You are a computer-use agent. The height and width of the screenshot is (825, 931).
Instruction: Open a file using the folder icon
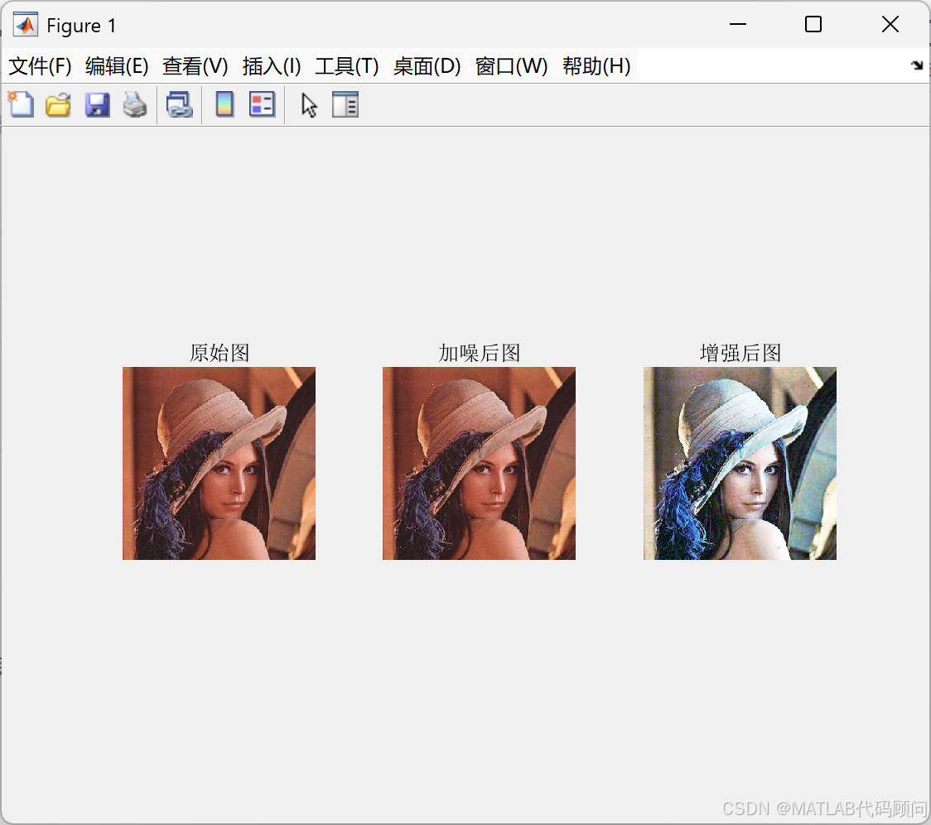click(x=58, y=104)
